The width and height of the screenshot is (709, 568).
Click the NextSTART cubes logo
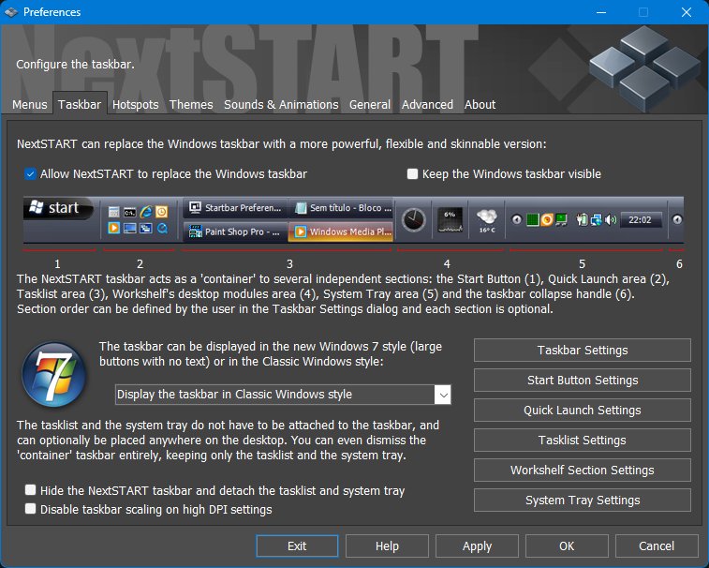[645, 67]
